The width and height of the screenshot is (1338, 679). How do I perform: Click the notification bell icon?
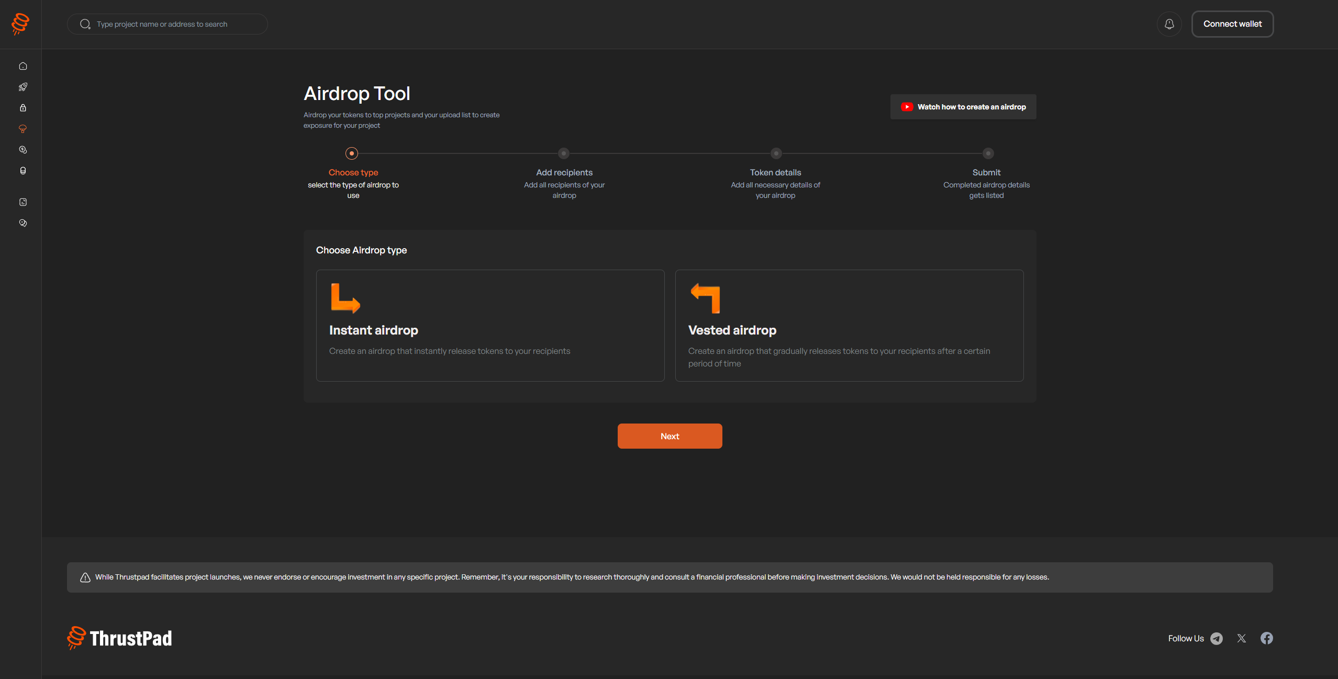point(1169,24)
